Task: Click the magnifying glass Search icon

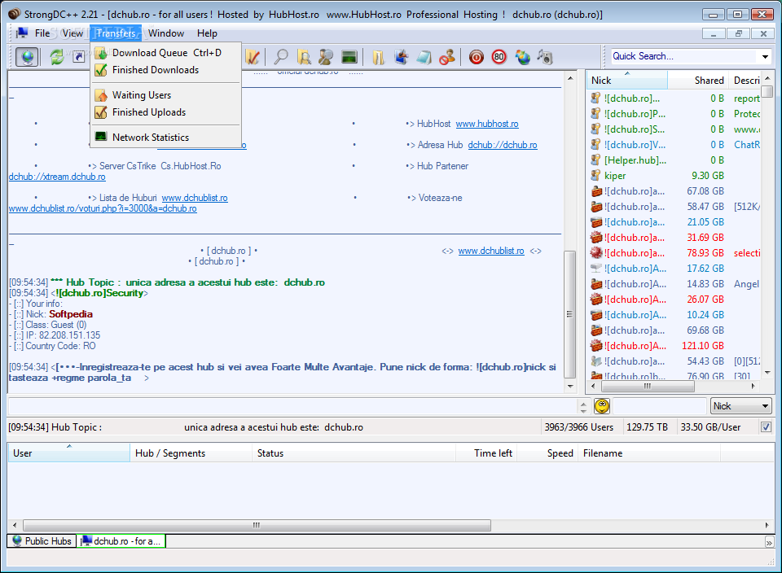Action: coord(281,57)
